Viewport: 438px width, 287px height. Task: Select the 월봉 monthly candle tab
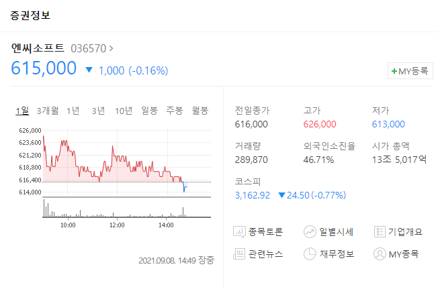coord(200,111)
